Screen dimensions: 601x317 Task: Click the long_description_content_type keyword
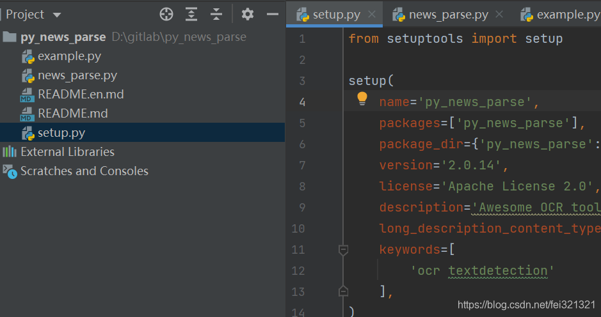(490, 228)
